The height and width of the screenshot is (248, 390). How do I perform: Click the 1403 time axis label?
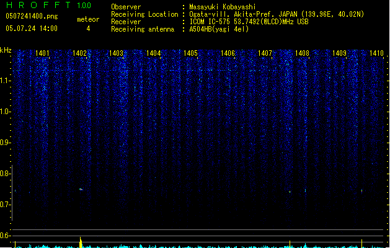point(117,53)
